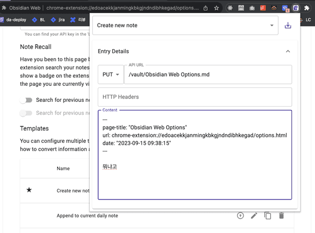This screenshot has height=233, width=315.
Task: Click the API URL input field
Action: coord(208,75)
